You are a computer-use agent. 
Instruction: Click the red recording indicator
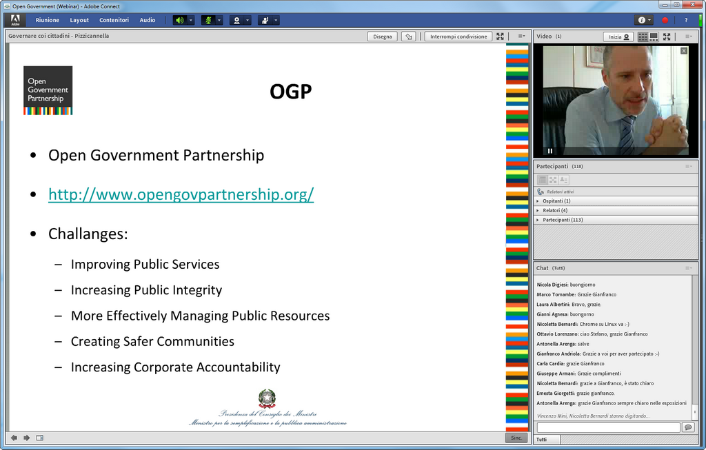pyautogui.click(x=665, y=20)
